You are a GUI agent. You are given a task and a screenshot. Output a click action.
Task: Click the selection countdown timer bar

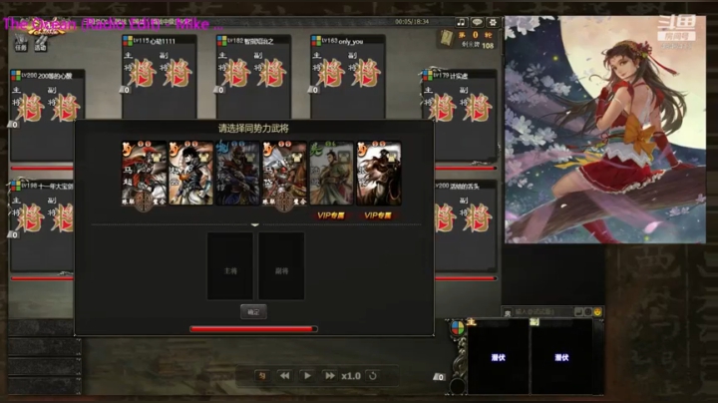click(x=253, y=329)
